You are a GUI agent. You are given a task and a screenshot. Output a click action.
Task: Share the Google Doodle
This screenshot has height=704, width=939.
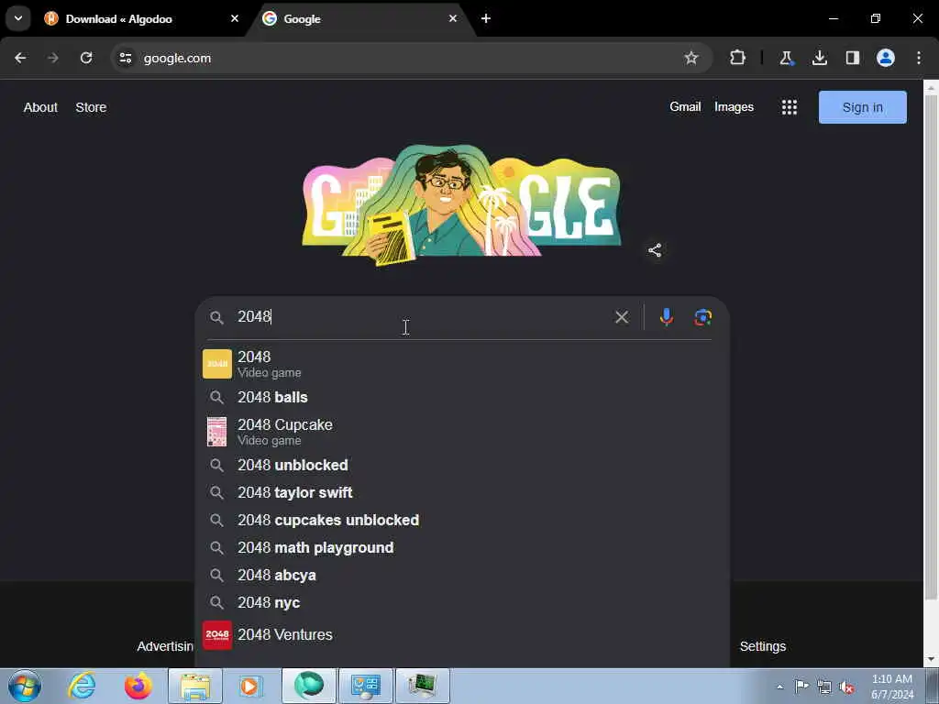click(655, 250)
